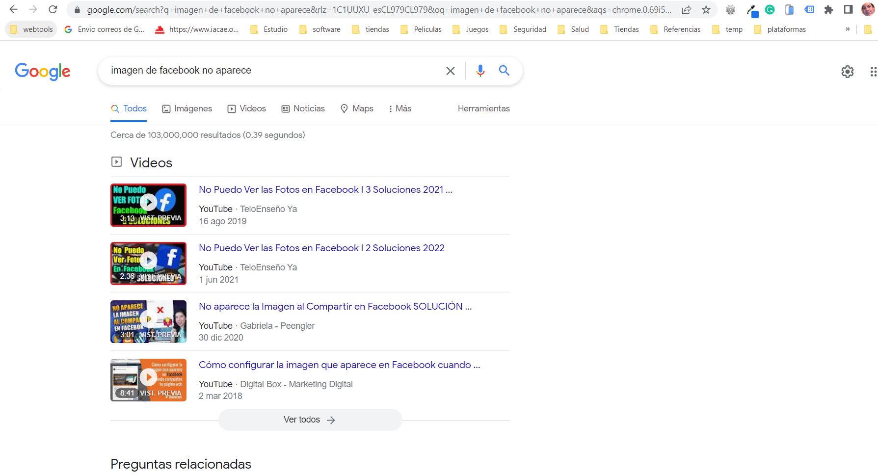The height and width of the screenshot is (476, 878).
Task: Open the software bookmark folder
Action: (x=319, y=29)
